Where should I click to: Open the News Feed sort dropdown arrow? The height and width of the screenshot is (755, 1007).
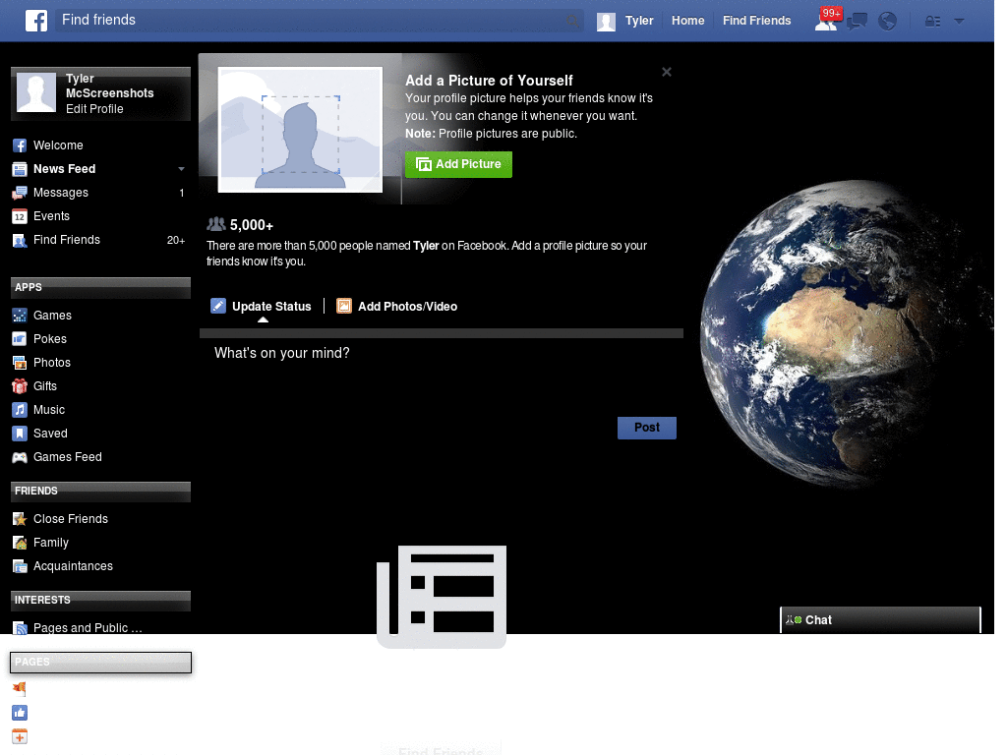click(181, 168)
